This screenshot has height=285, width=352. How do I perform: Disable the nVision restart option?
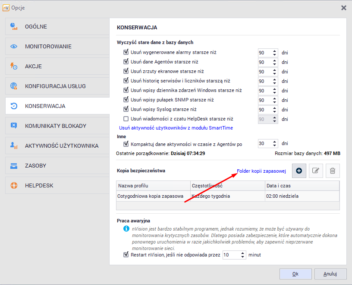126,255
